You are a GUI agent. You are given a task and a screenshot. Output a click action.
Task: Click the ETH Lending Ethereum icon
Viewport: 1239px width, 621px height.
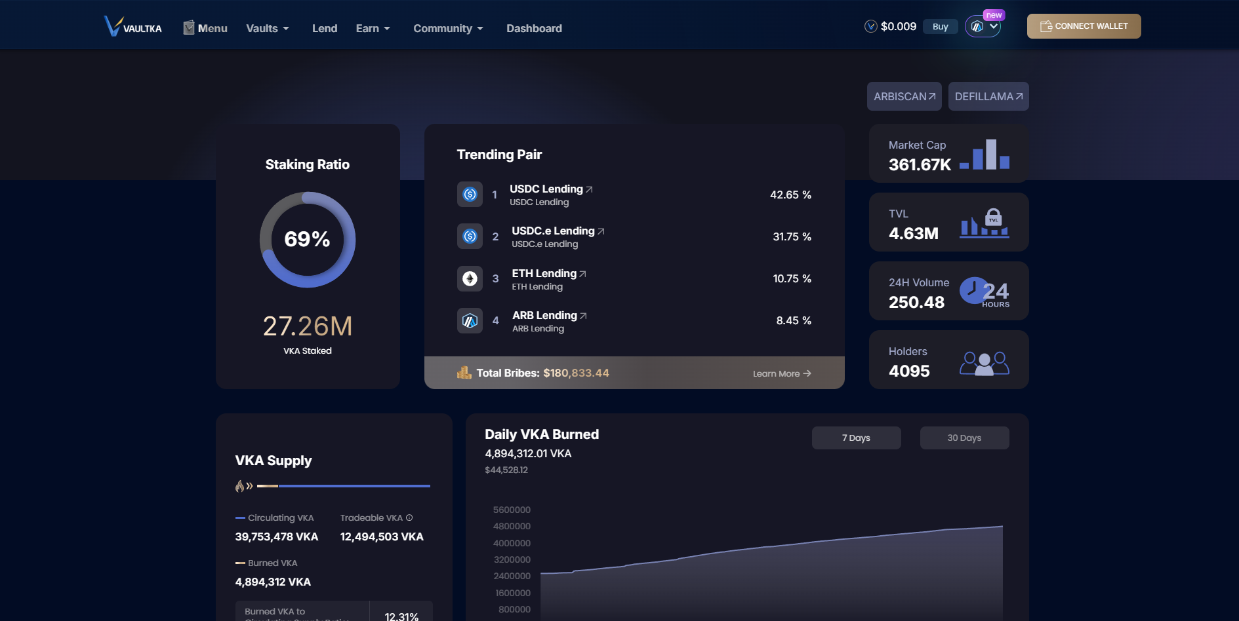pos(470,278)
